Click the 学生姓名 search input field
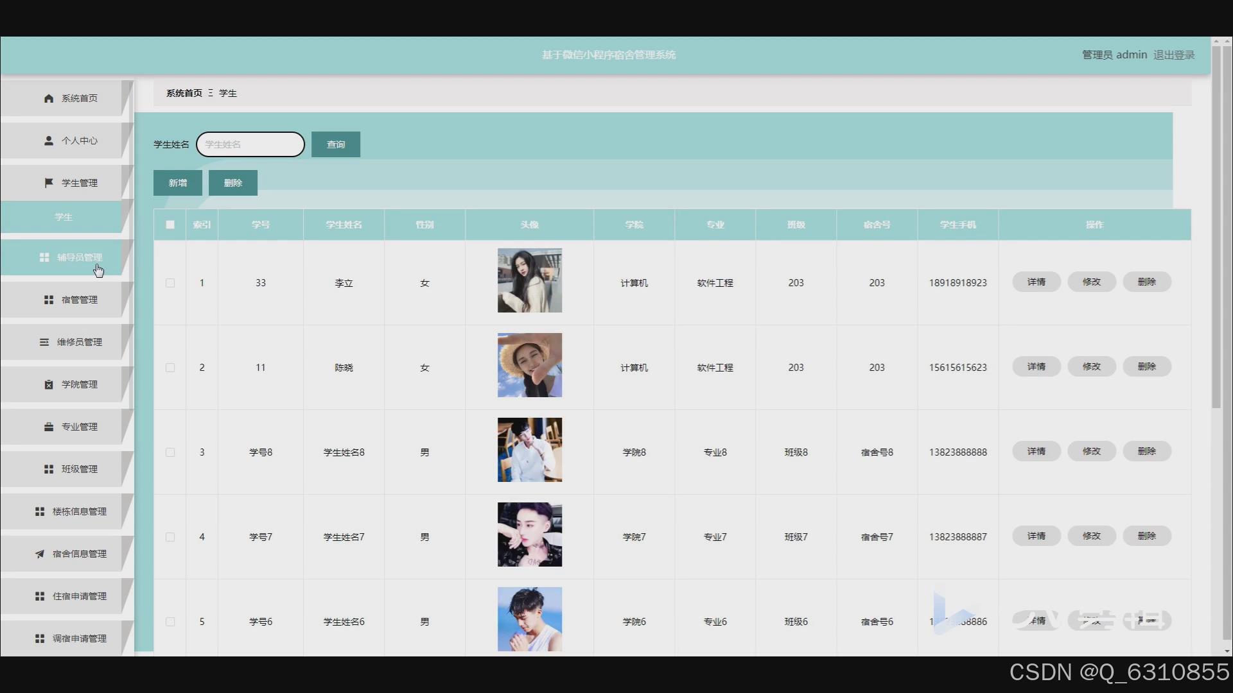Viewport: 1233px width, 693px height. 250,144
